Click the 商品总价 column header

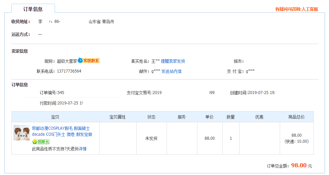296,117
